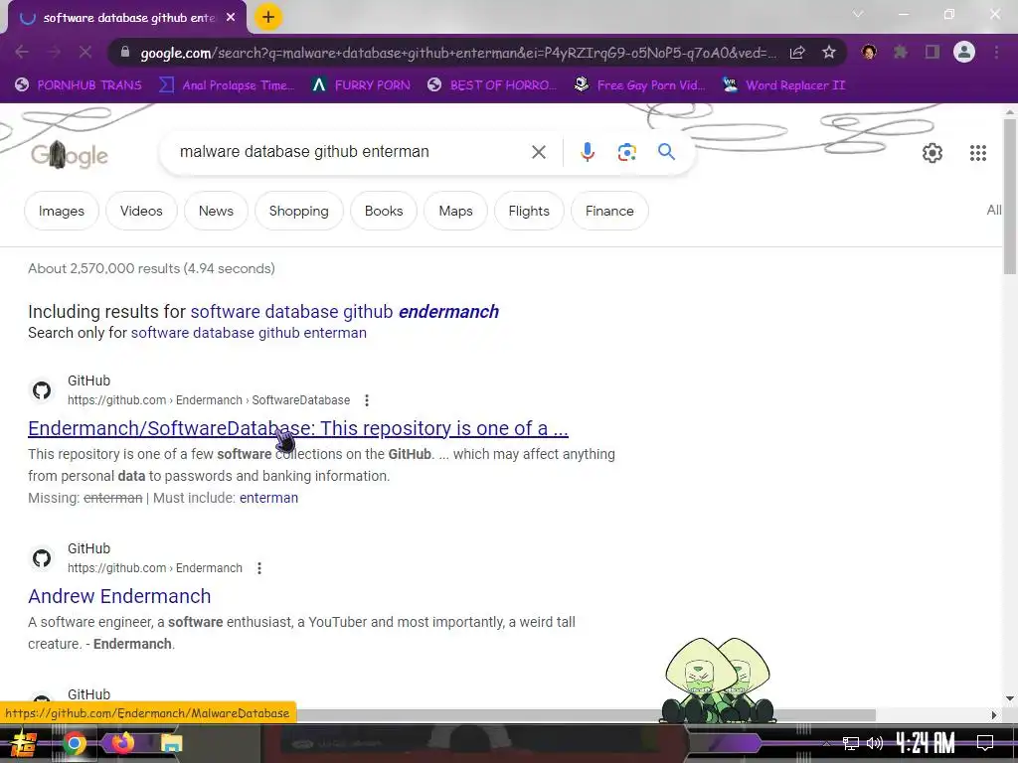Click Must include enterman link
This screenshot has height=763, width=1018.
268,498
